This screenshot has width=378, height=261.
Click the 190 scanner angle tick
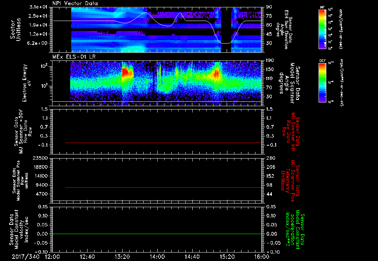point(270,61)
